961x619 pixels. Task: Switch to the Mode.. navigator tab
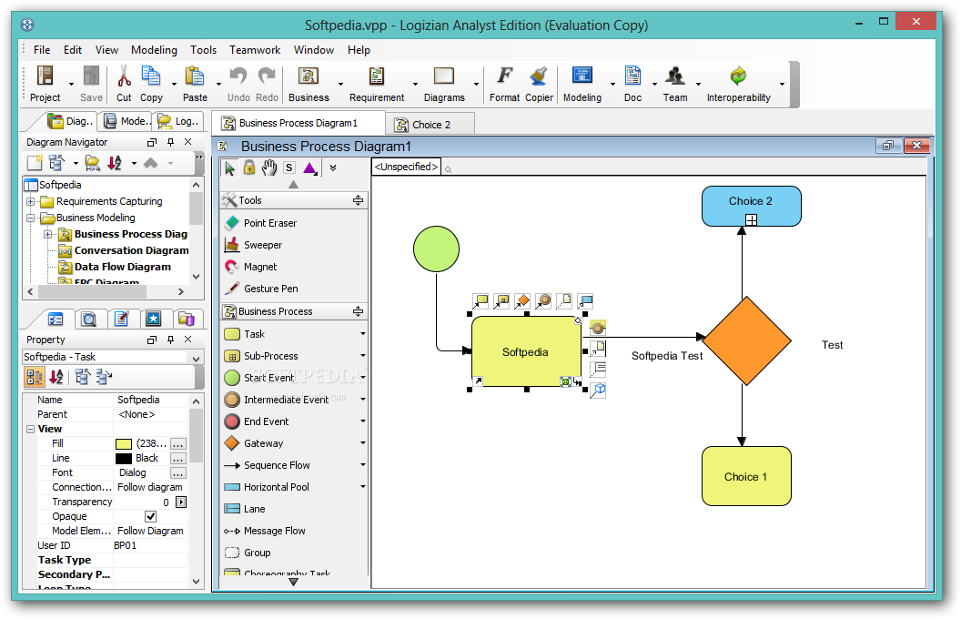click(x=126, y=121)
